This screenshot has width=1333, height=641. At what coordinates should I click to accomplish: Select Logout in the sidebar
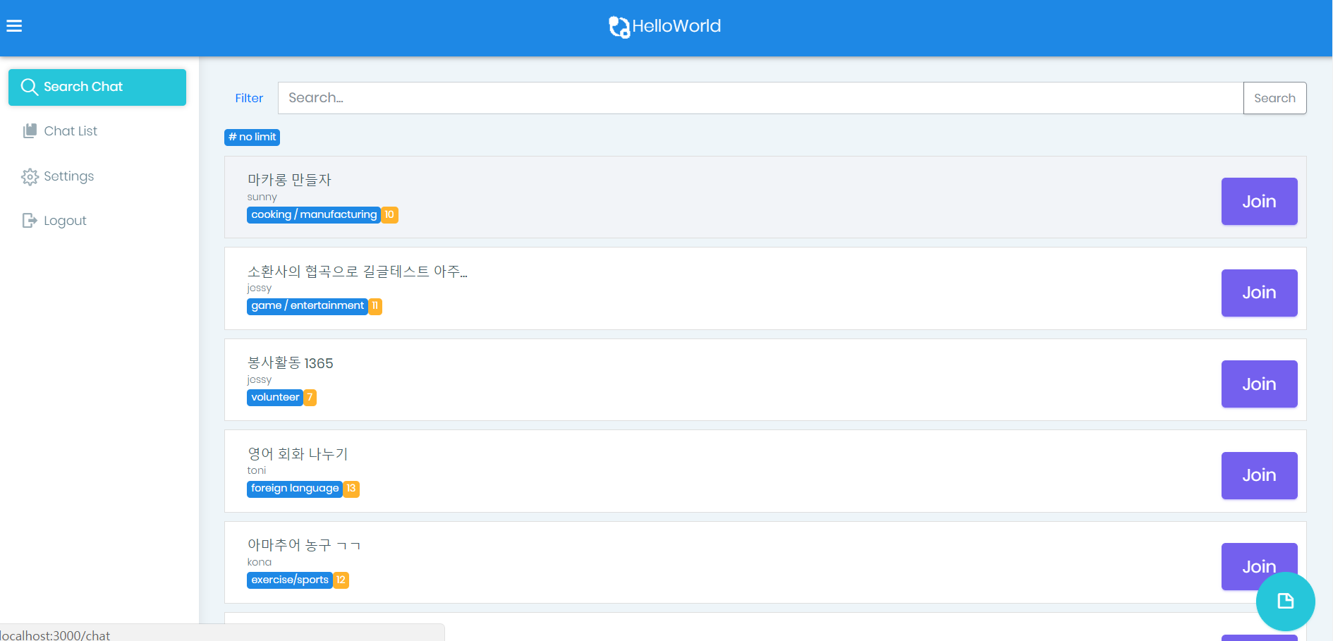coord(97,221)
